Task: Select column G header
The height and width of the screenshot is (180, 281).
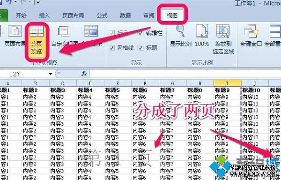Action: (172, 83)
